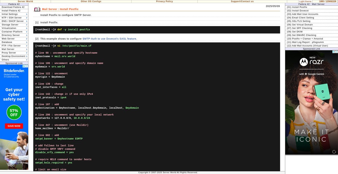This screenshot has height=174, width=338.
Task: Click the Motorola logo in the razr ad
Action: 303,61
